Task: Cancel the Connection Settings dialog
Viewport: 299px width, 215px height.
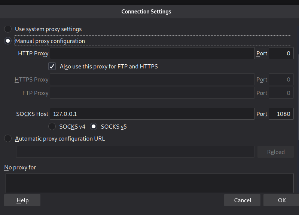Action: tap(242, 200)
